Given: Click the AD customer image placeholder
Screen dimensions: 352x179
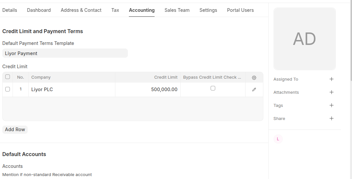Looking at the screenshot, I should [305, 39].
